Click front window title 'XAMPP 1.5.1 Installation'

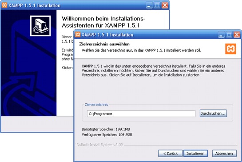pos(107,35)
